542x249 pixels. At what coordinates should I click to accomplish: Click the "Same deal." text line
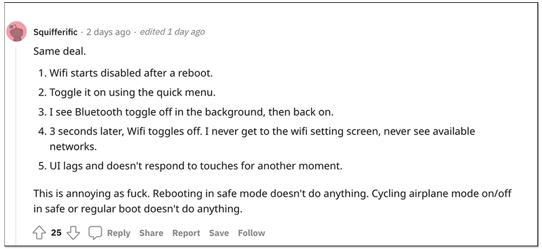tap(60, 52)
